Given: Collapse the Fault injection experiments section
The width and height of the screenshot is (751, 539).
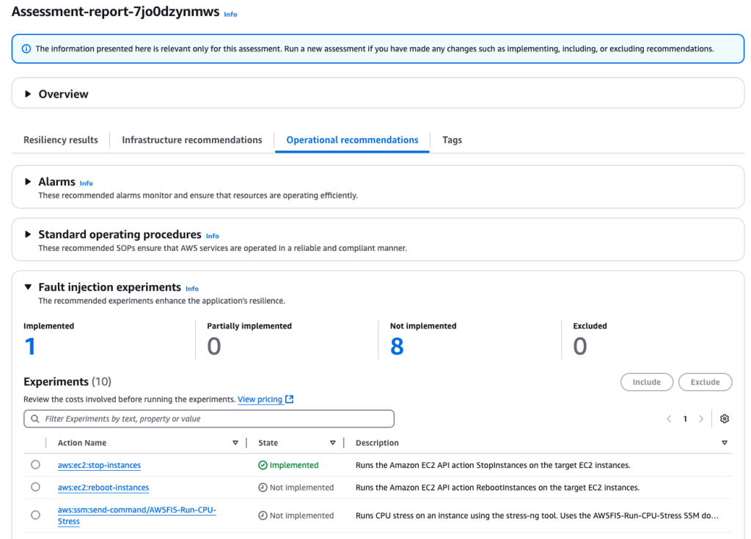Looking at the screenshot, I should pyautogui.click(x=28, y=287).
